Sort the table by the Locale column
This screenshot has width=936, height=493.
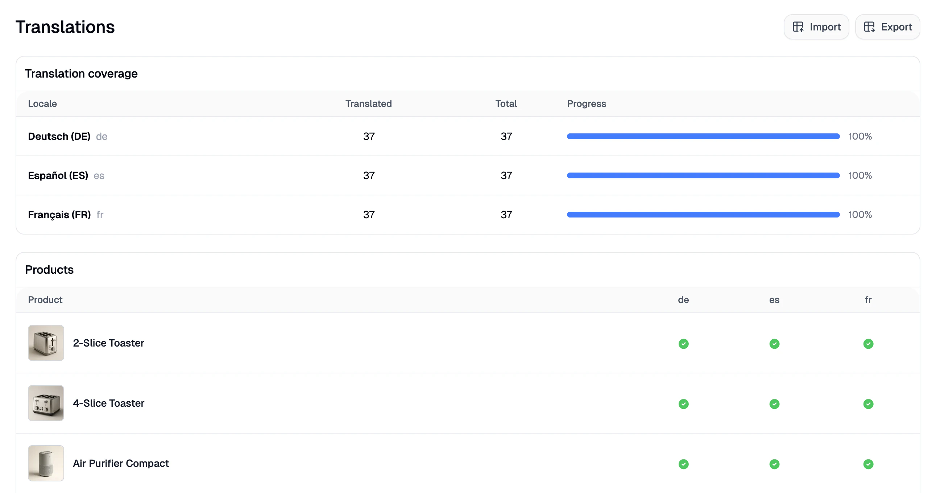click(x=42, y=104)
